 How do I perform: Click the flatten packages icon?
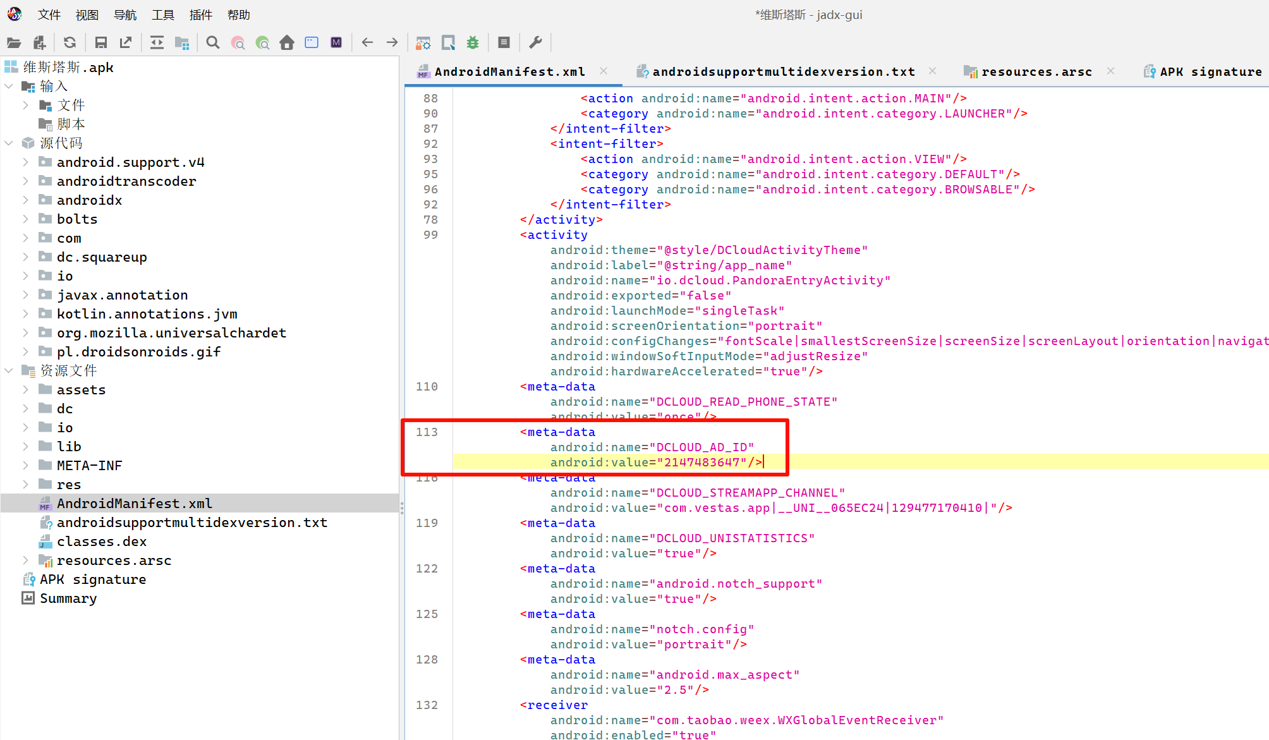tap(182, 42)
